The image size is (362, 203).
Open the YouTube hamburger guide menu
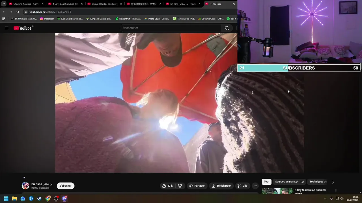click(7, 28)
